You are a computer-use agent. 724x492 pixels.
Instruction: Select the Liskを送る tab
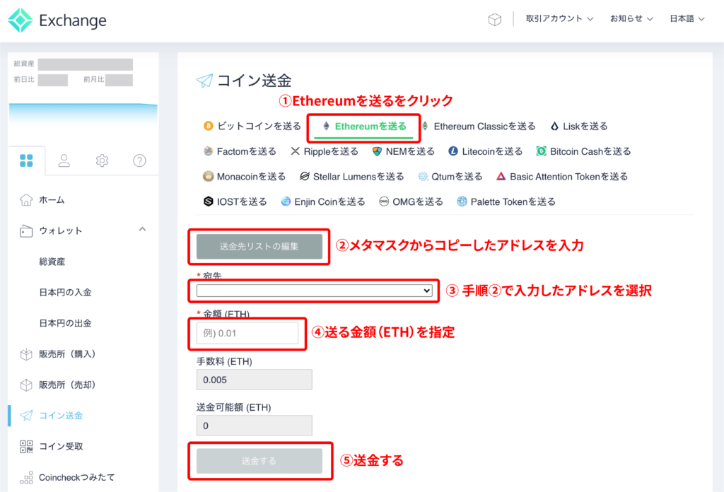tap(579, 126)
